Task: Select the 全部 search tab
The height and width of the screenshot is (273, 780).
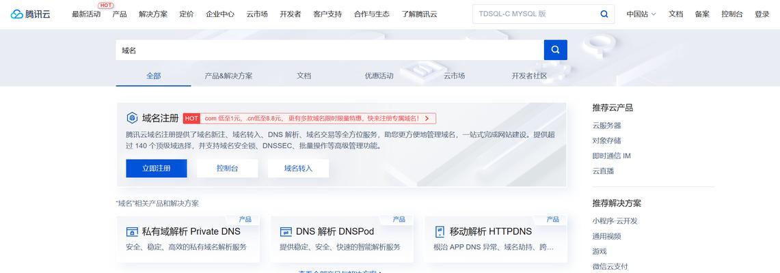Action: click(x=153, y=76)
